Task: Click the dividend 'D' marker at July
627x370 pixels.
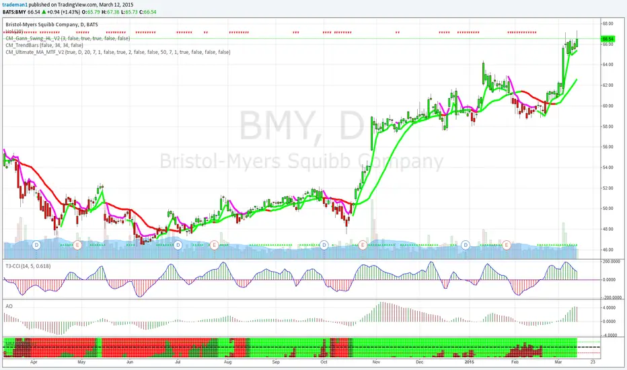Action: [178, 245]
